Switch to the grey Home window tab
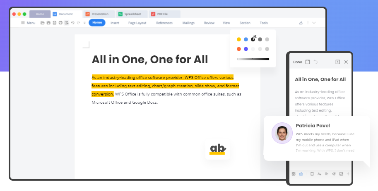The height and width of the screenshot is (191, 378). pos(40,14)
